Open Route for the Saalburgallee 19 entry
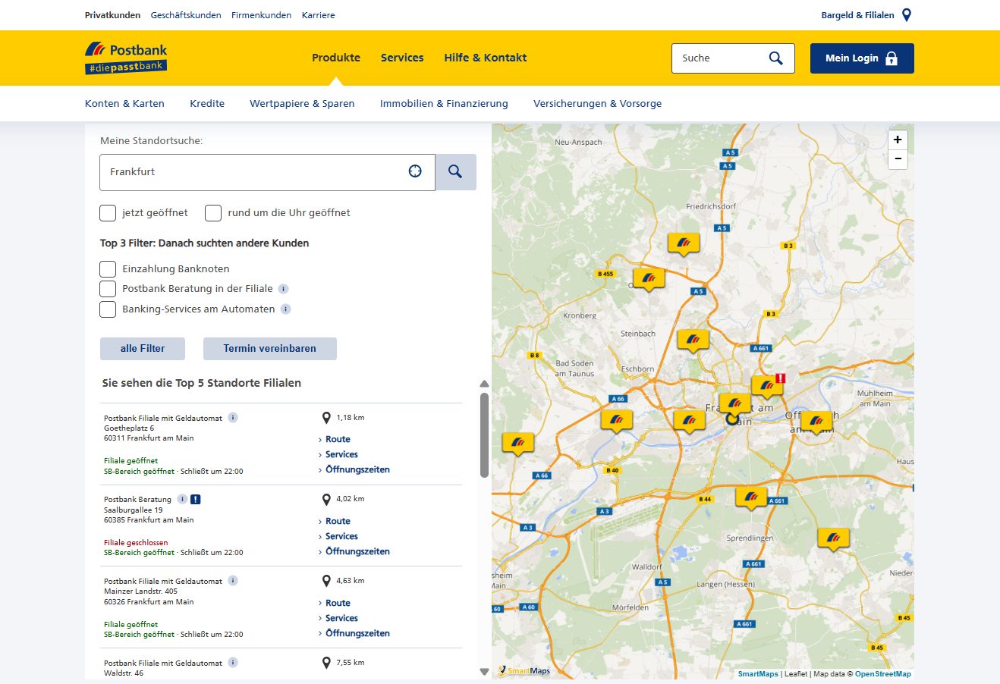The image size is (1000, 684). pyautogui.click(x=338, y=521)
